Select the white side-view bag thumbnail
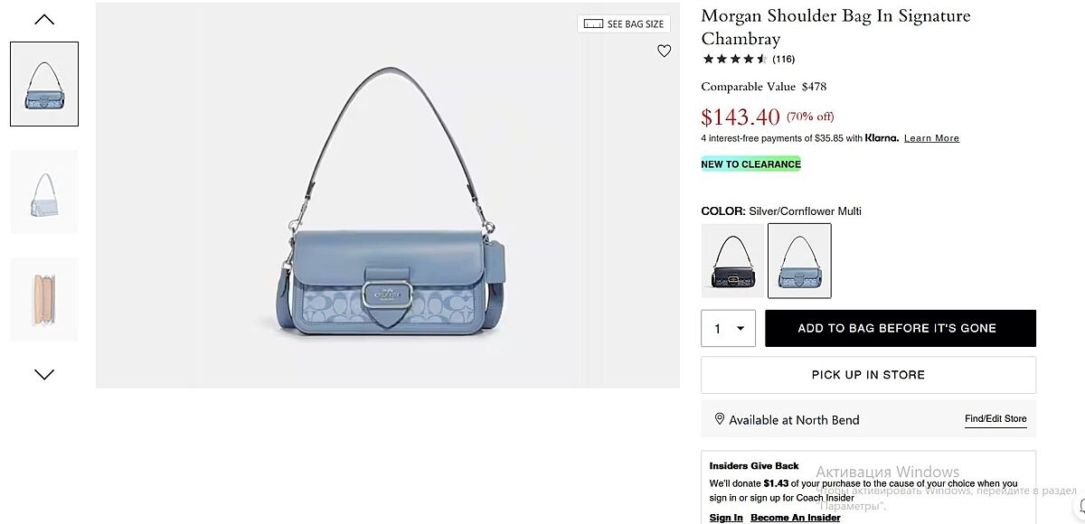The height and width of the screenshot is (524, 1085). pos(44,192)
